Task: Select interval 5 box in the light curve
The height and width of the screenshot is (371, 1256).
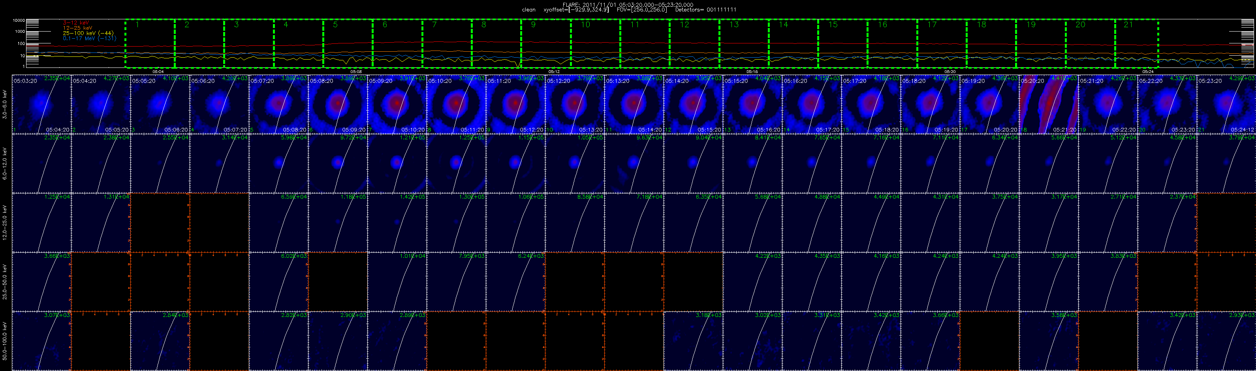Action: (348, 43)
